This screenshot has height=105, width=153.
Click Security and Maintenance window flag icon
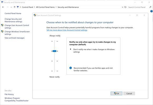click(x=2, y=2)
